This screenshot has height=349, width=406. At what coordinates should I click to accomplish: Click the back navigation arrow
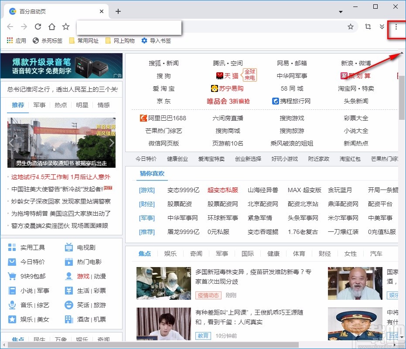(10, 27)
